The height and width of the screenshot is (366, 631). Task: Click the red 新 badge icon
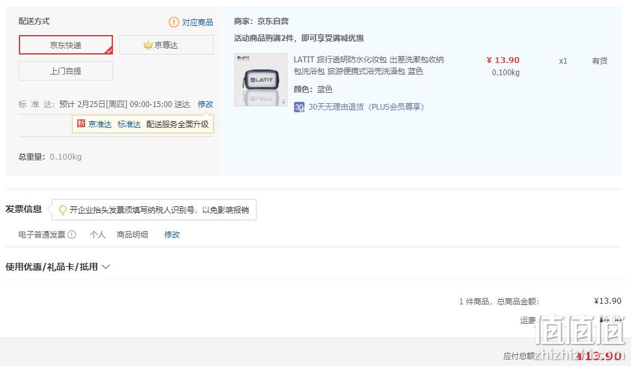[81, 123]
